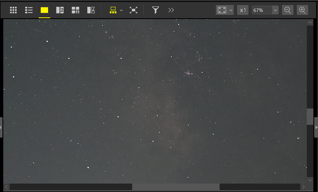Open the filter funnel tool
This screenshot has height=192, width=318.
click(x=155, y=10)
